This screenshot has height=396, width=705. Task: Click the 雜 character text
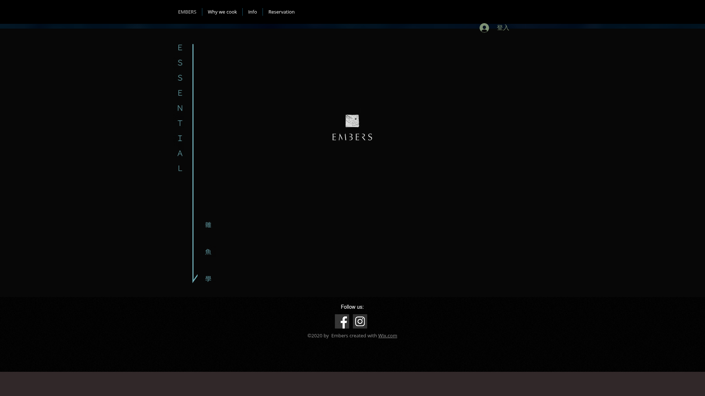[x=208, y=225]
